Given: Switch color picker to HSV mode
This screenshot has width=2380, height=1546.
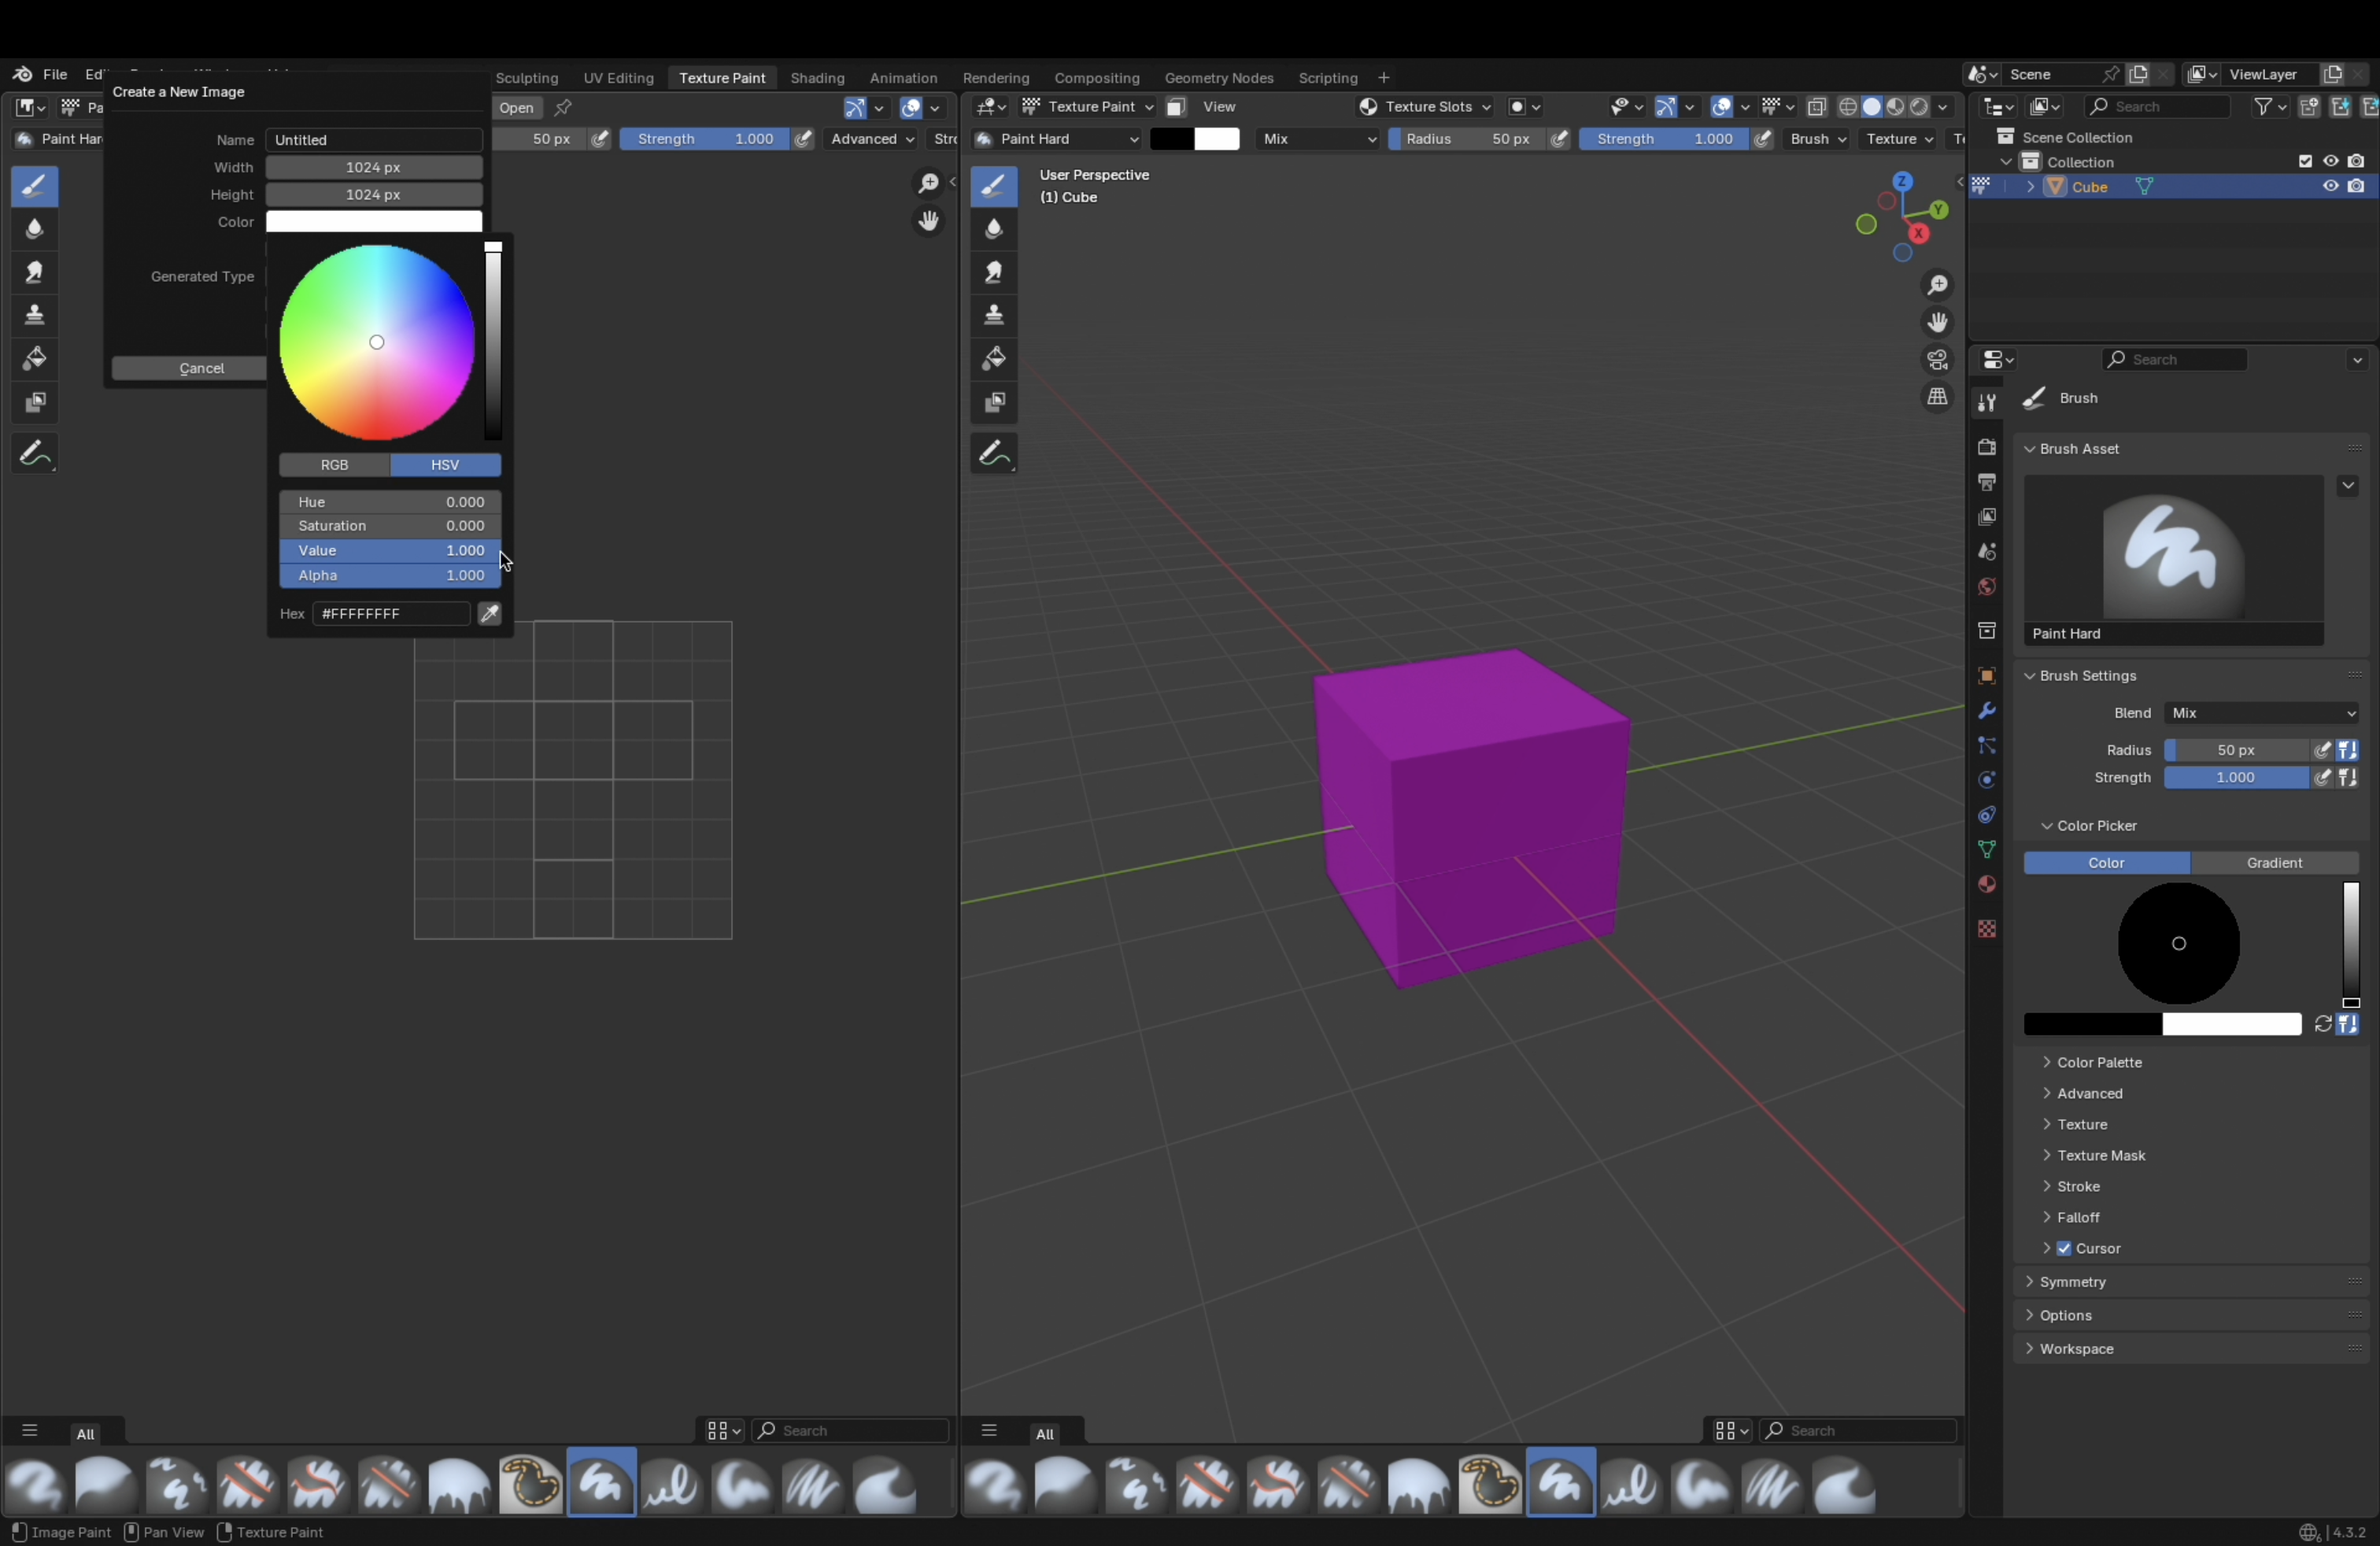Looking at the screenshot, I should point(445,465).
